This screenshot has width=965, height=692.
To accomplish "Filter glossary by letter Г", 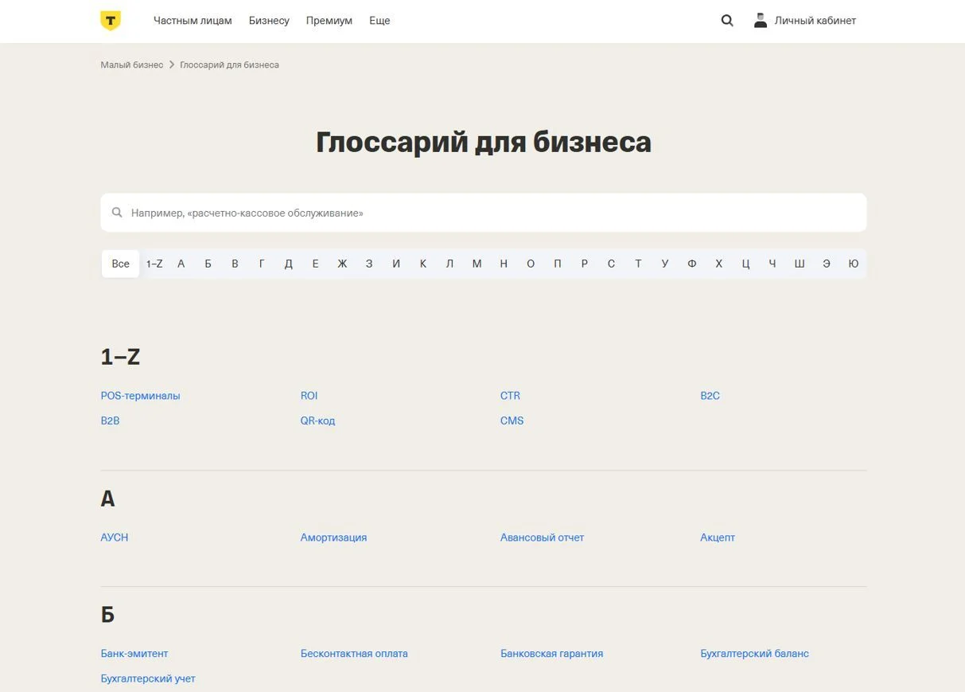I will (262, 264).
